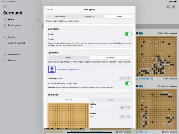
Task: Disable the Ranked toggle
Action: [128, 34]
